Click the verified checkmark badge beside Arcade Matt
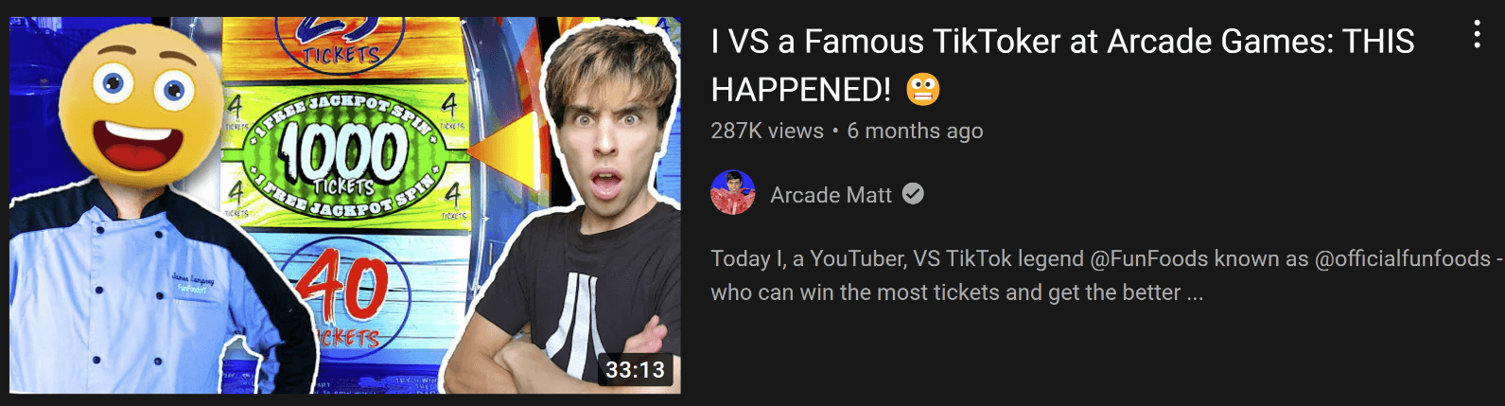Viewport: 1505px width, 406px height. [x=913, y=194]
